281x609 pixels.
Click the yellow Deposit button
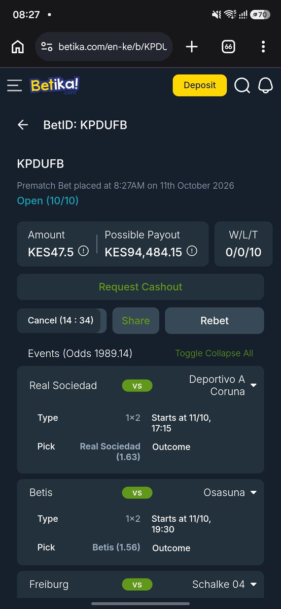(x=200, y=85)
